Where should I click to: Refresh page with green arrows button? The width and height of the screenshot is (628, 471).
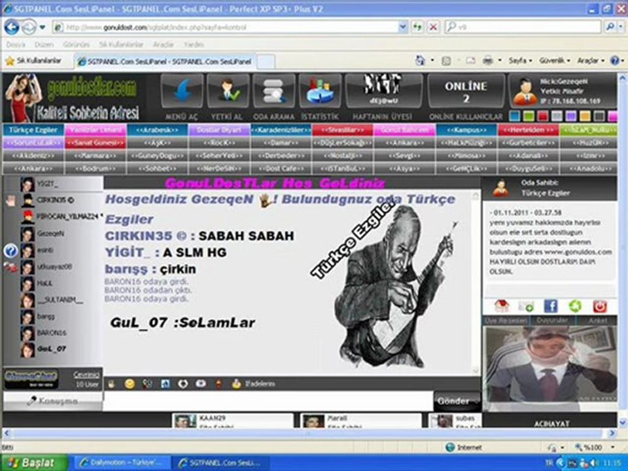click(417, 27)
